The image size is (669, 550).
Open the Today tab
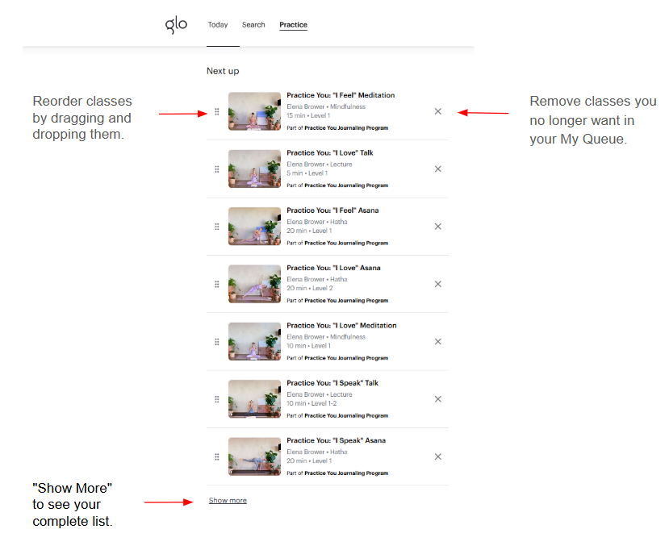point(218,25)
